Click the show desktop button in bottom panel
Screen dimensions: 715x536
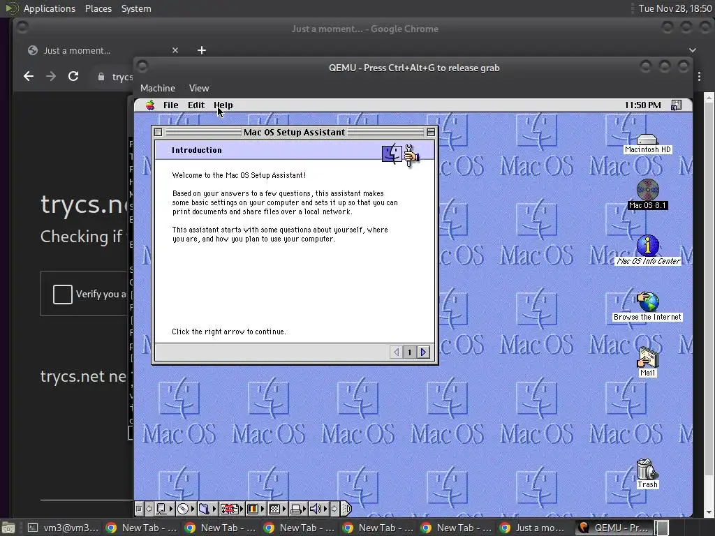click(8, 528)
